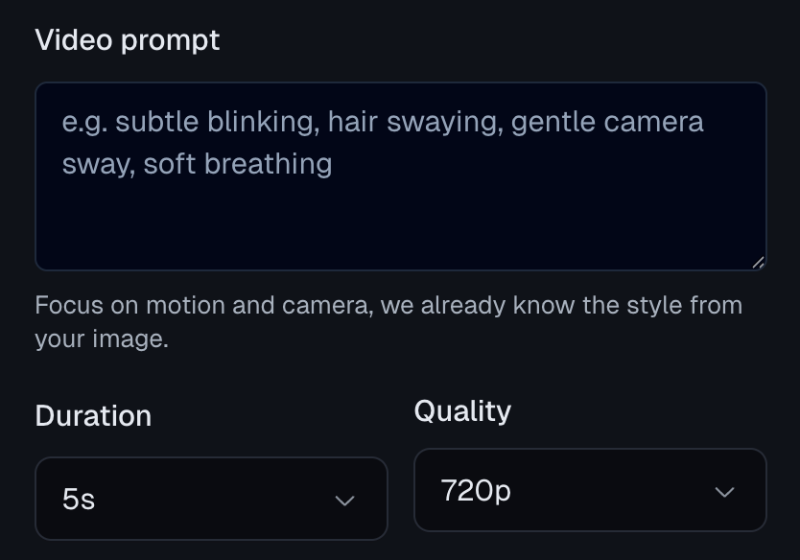
Task: Click the "Quality" label text
Action: [x=462, y=411]
